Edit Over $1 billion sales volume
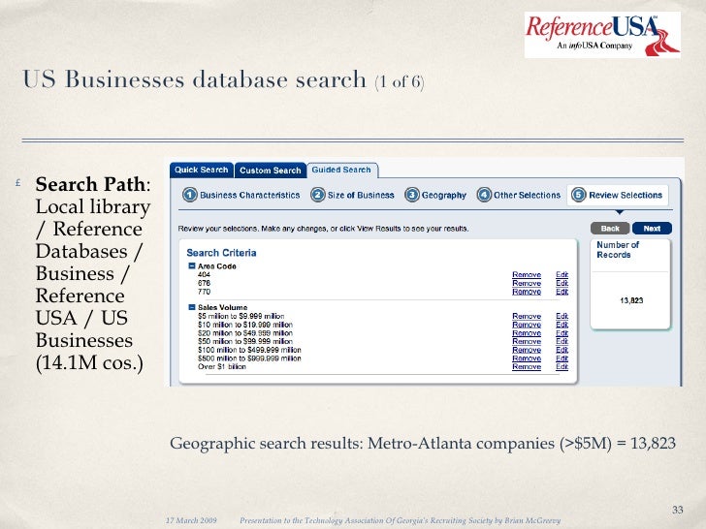The image size is (706, 529). point(562,366)
